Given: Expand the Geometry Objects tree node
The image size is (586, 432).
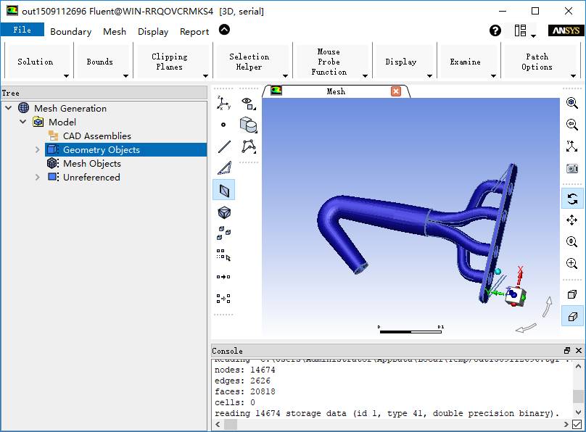Looking at the screenshot, I should pos(38,150).
